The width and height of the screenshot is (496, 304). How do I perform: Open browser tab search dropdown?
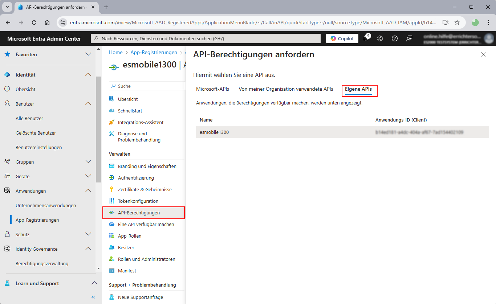(7, 7)
